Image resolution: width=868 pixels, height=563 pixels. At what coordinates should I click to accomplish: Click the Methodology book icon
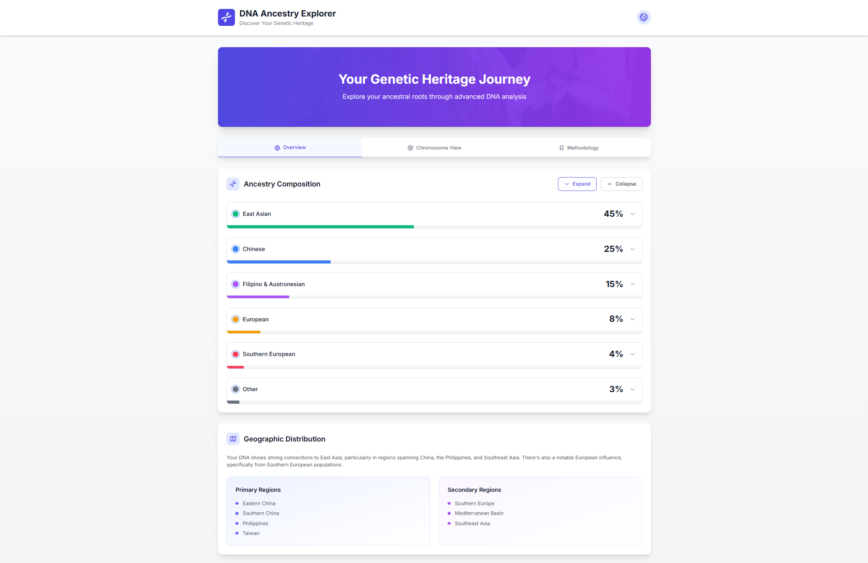tap(561, 148)
